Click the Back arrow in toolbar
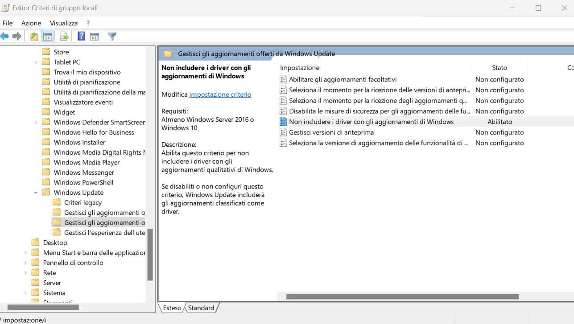The image size is (574, 324). coord(5,37)
